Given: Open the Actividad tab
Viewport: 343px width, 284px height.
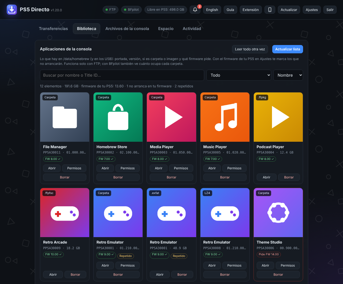Looking at the screenshot, I should click(192, 29).
